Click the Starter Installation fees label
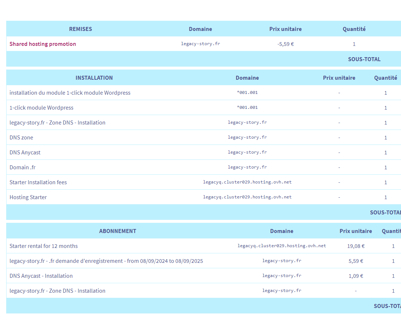401x320 pixels. click(x=38, y=182)
